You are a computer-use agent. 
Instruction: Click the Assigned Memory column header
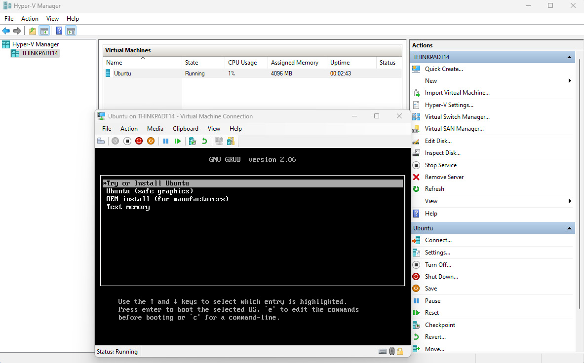click(297, 63)
